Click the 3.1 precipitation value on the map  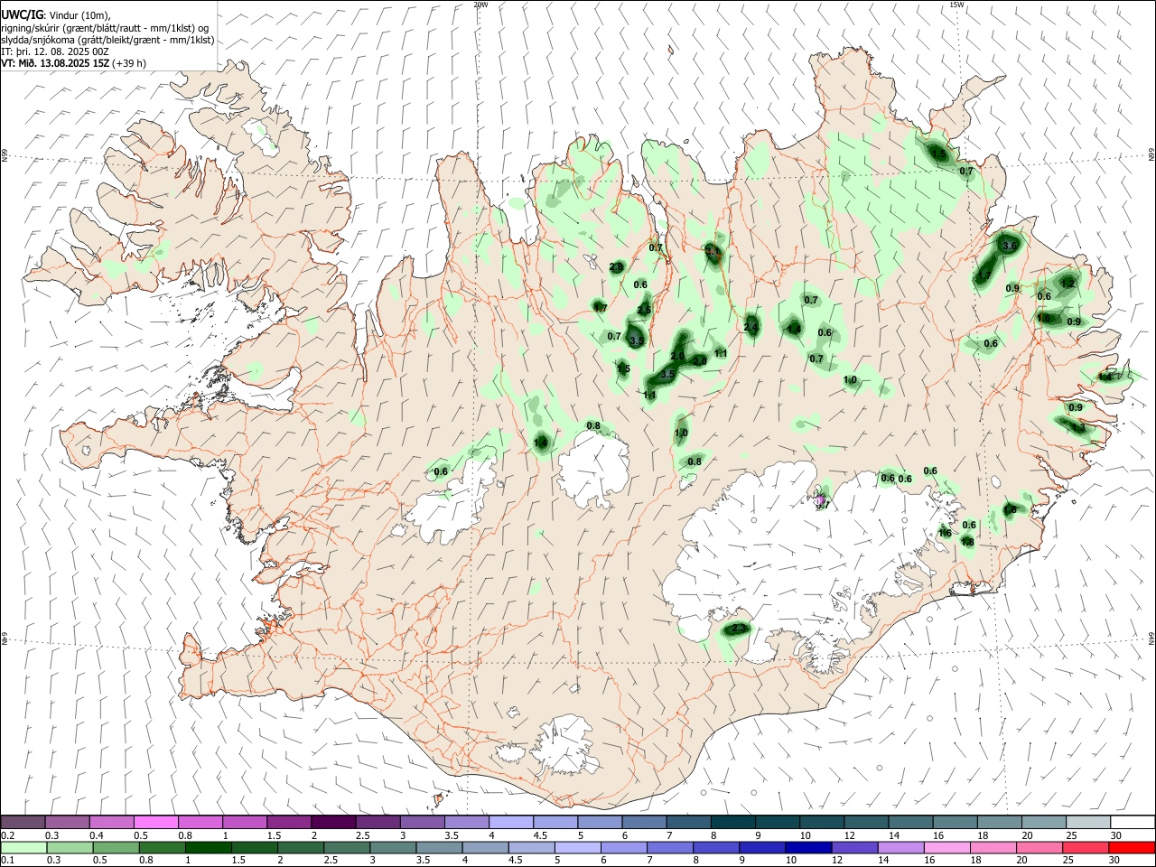click(x=713, y=251)
